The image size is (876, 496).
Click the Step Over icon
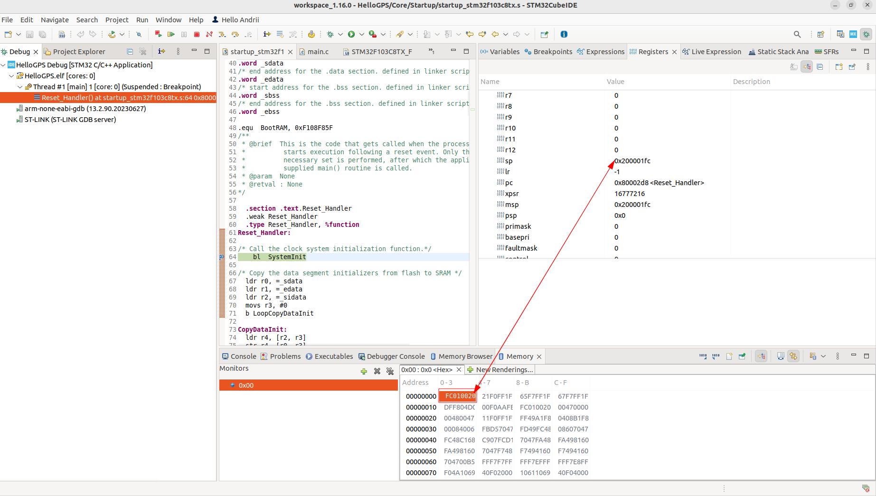point(235,34)
